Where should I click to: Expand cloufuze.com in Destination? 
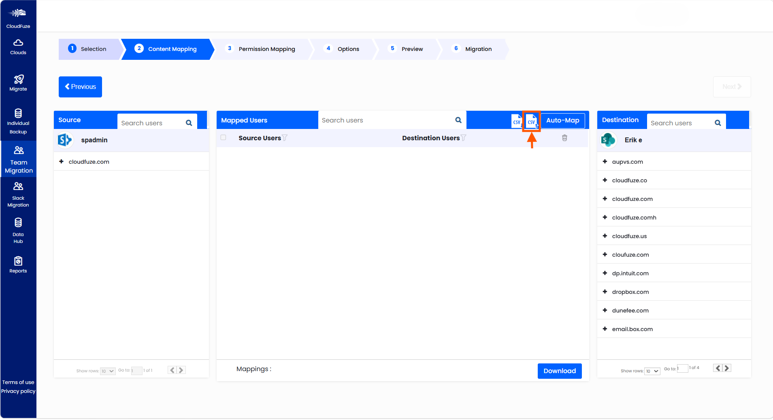605,254
